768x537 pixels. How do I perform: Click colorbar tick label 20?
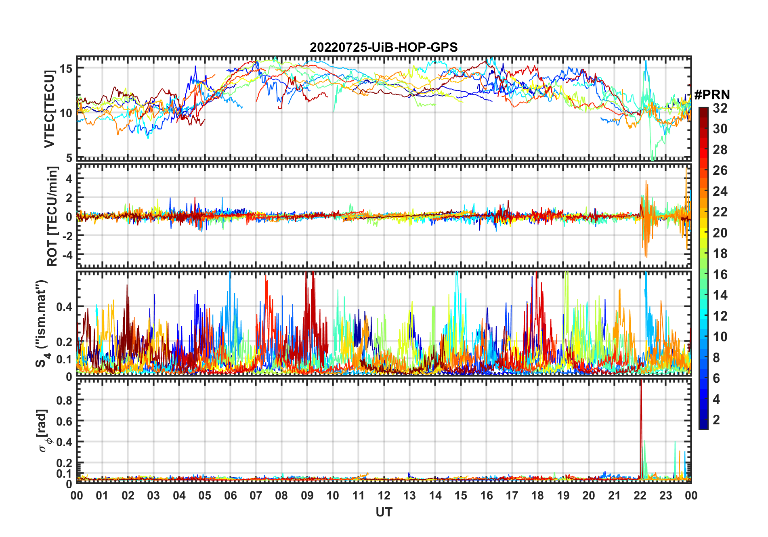(x=720, y=233)
